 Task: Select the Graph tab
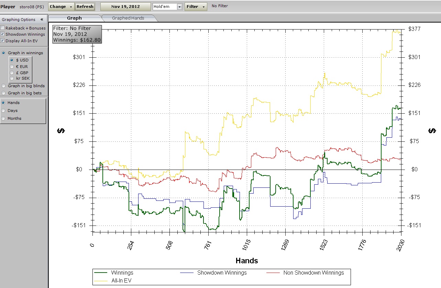[x=74, y=18]
